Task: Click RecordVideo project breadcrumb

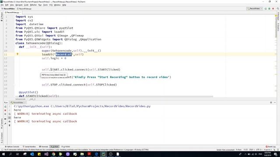Action: pyautogui.click(x=8, y=9)
